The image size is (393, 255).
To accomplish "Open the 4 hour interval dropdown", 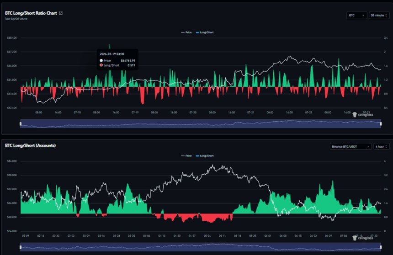I will coord(382,146).
